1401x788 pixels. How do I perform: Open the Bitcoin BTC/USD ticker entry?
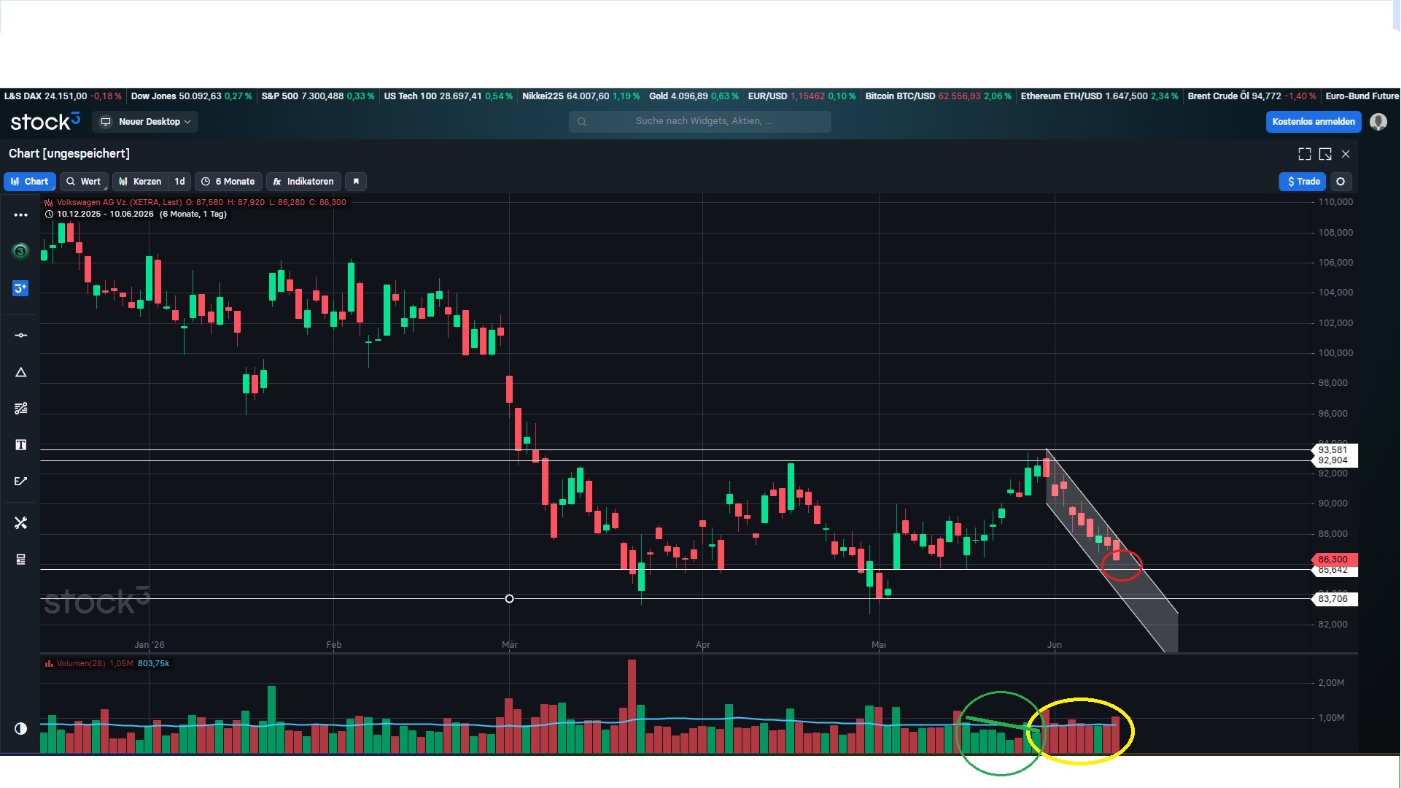pos(938,96)
